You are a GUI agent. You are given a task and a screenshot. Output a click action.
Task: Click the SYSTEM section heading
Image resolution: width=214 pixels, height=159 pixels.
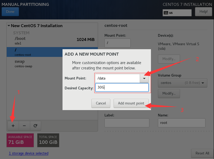(x=21, y=33)
